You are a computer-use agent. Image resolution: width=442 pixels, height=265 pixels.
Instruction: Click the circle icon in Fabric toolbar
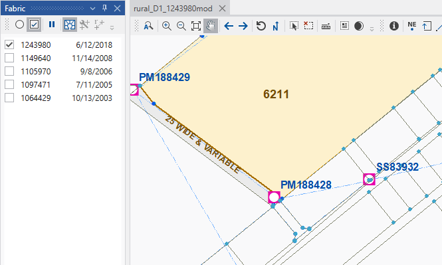[19, 25]
